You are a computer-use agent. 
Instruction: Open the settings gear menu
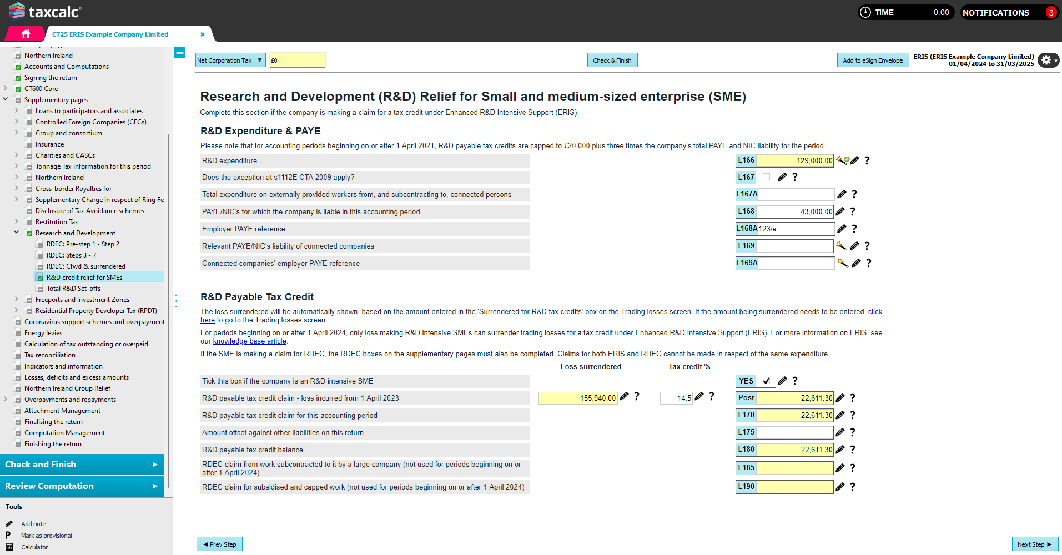1047,60
